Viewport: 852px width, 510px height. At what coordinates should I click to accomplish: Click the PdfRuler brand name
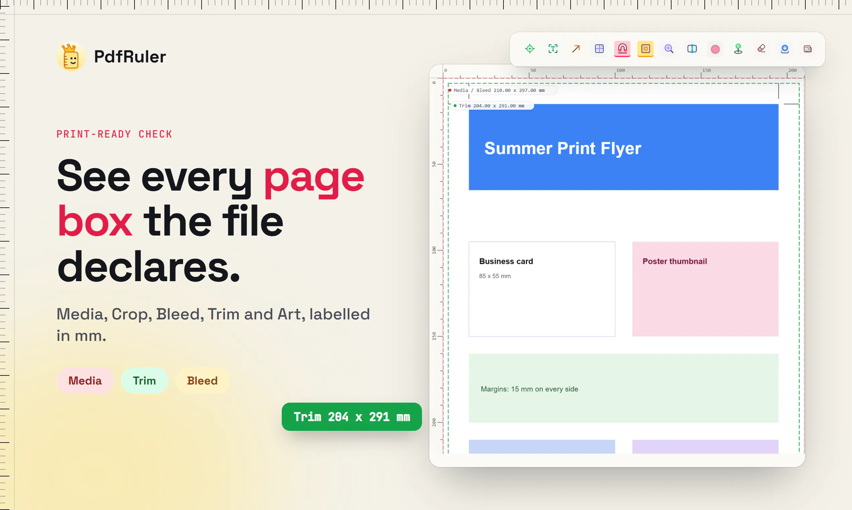coord(130,57)
